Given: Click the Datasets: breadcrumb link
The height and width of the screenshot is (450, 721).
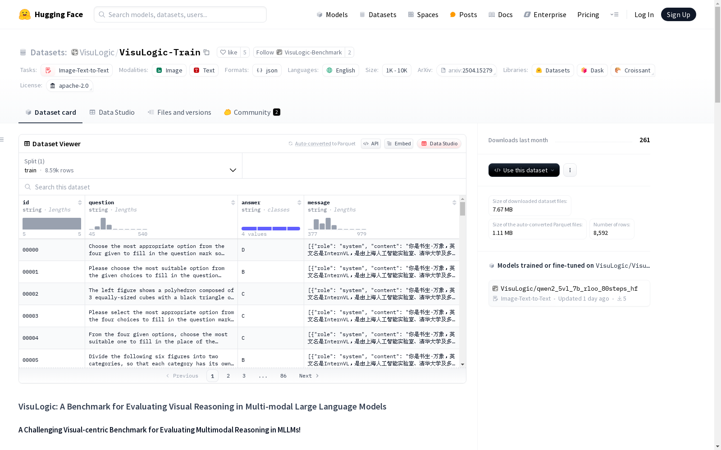Looking at the screenshot, I should 48,52.
